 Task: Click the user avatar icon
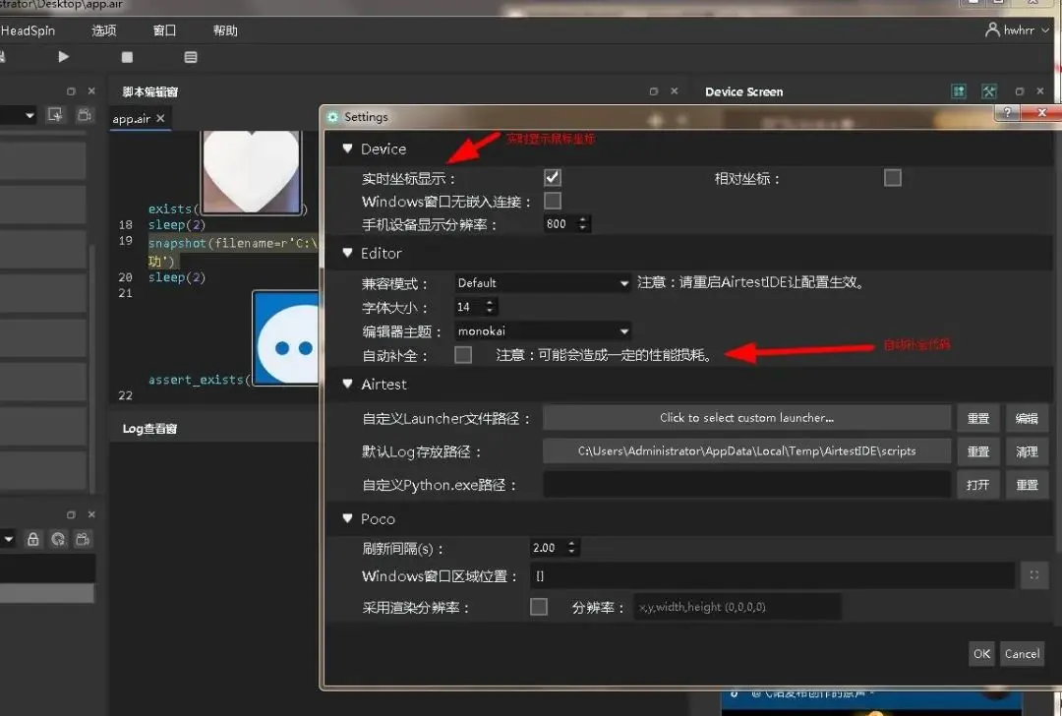click(x=992, y=30)
